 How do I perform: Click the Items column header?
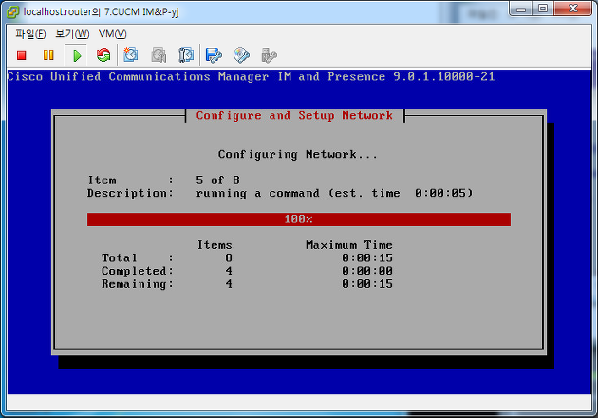tap(215, 245)
